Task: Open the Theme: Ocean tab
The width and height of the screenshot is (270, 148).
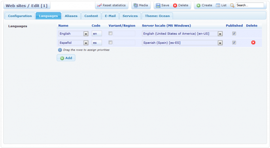Action: (x=157, y=16)
